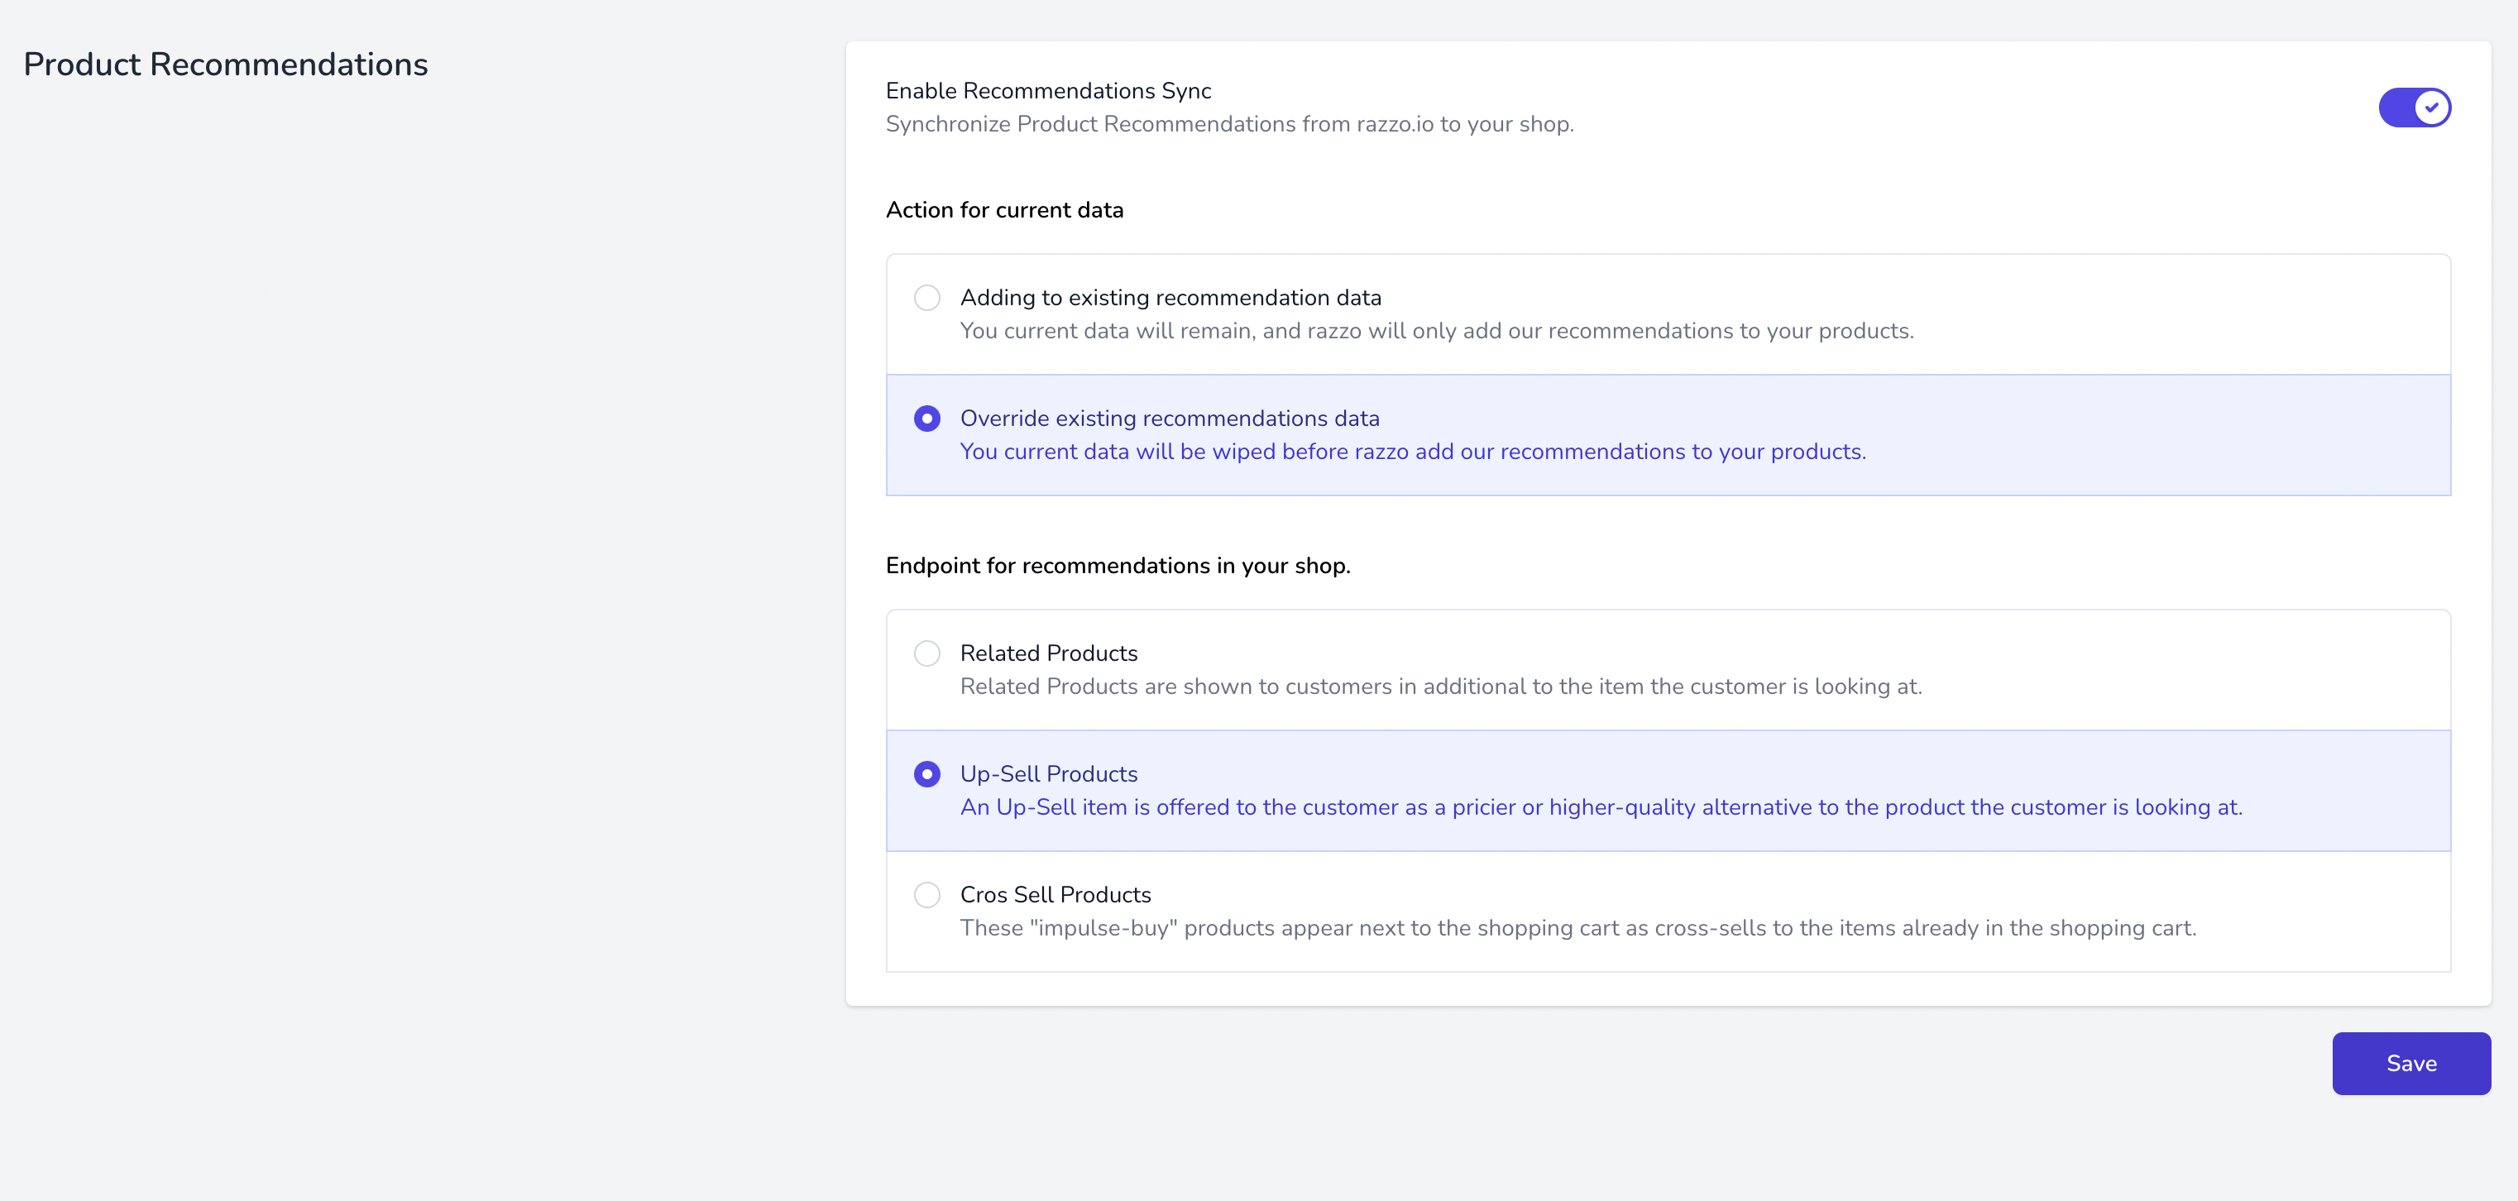This screenshot has height=1201, width=2518.
Task: Click text 'Synchronize Product Recommendations from razzo.io to your shop.'
Action: (x=1230, y=124)
